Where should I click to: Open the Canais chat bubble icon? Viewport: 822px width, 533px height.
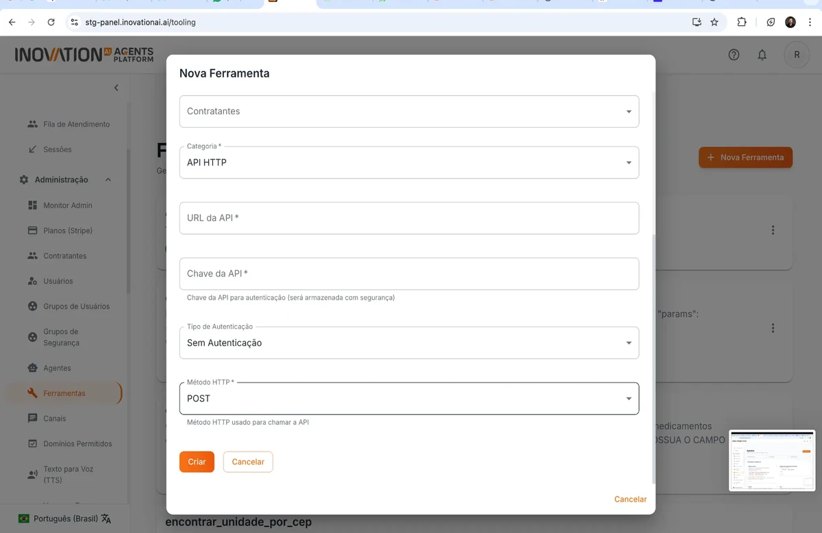[x=32, y=418]
